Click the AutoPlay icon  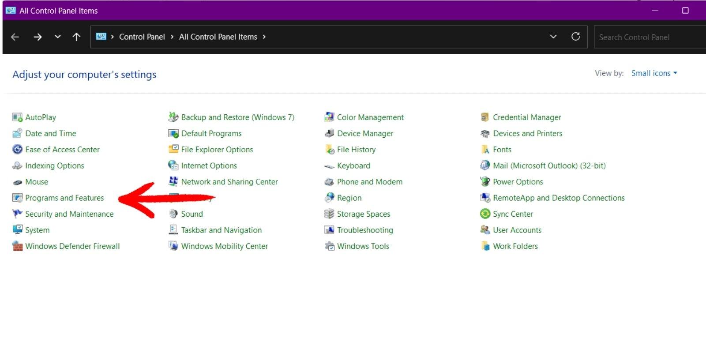pos(17,117)
